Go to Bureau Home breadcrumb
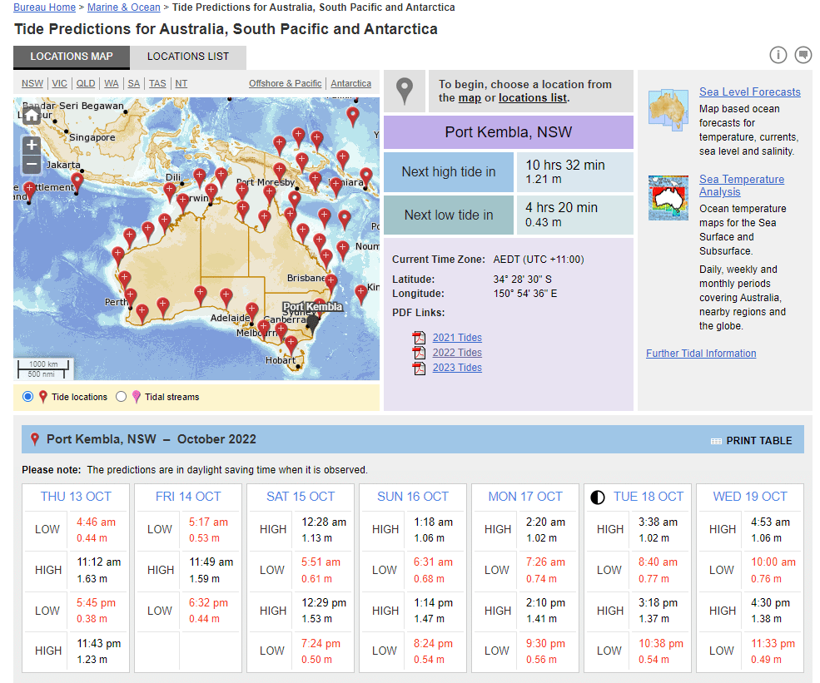 tap(44, 7)
